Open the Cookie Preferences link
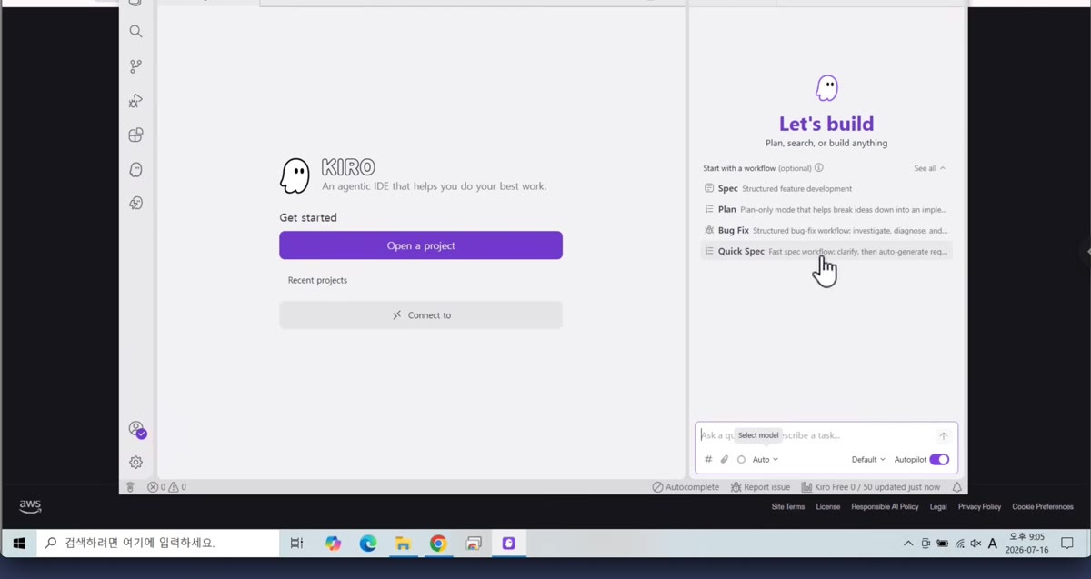Image resolution: width=1091 pixels, height=579 pixels. coord(1043,507)
